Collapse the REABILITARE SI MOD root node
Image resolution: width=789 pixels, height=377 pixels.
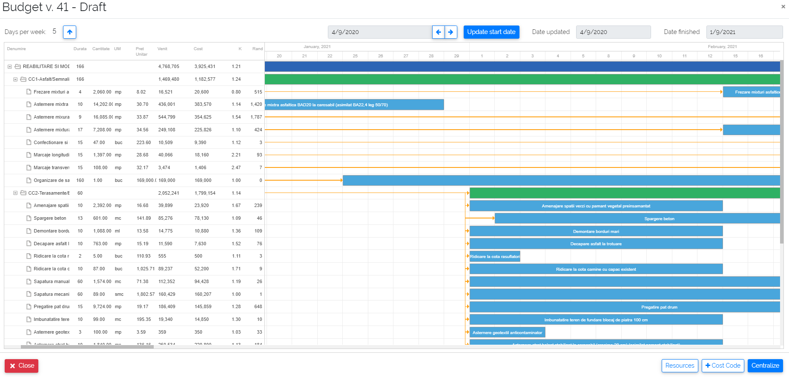pos(10,67)
